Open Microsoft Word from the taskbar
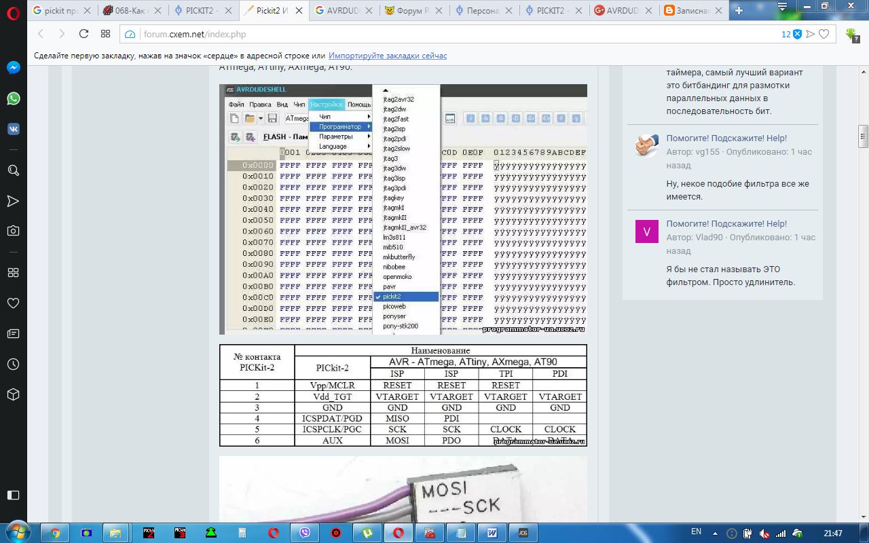Screen dimensions: 869x543 [492, 533]
